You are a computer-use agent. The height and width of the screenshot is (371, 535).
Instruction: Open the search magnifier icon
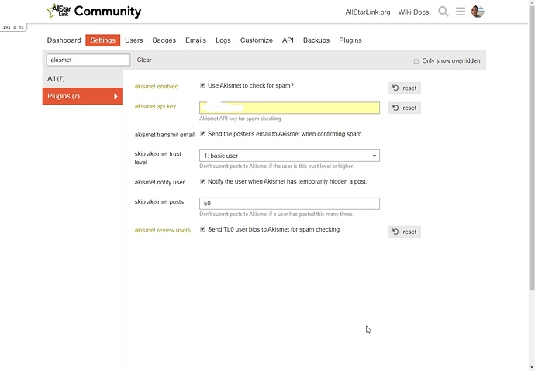pyautogui.click(x=444, y=12)
